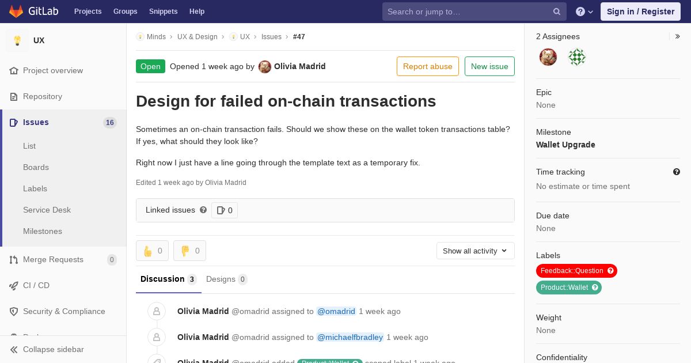The width and height of the screenshot is (691, 363).
Task: Click the search magnifier icon
Action: point(557,12)
